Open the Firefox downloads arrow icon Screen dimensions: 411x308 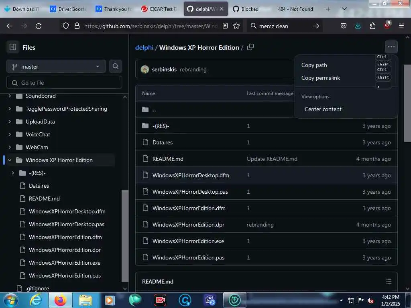(358, 26)
